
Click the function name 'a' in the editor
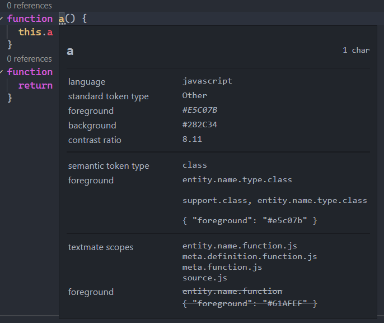click(x=62, y=19)
